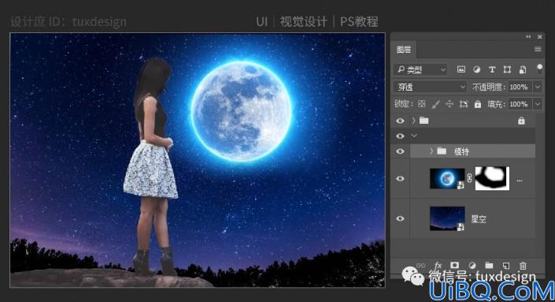
Task: Delete layer with trash can icon
Action: pos(523,266)
